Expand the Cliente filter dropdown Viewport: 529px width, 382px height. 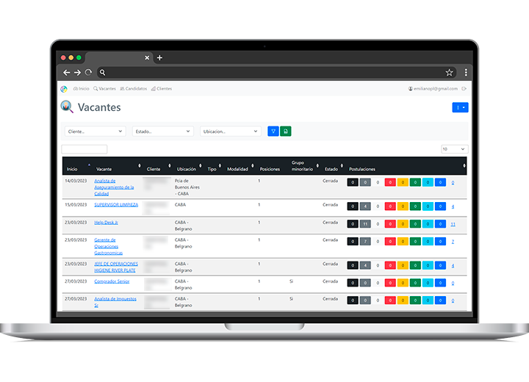[x=96, y=131]
